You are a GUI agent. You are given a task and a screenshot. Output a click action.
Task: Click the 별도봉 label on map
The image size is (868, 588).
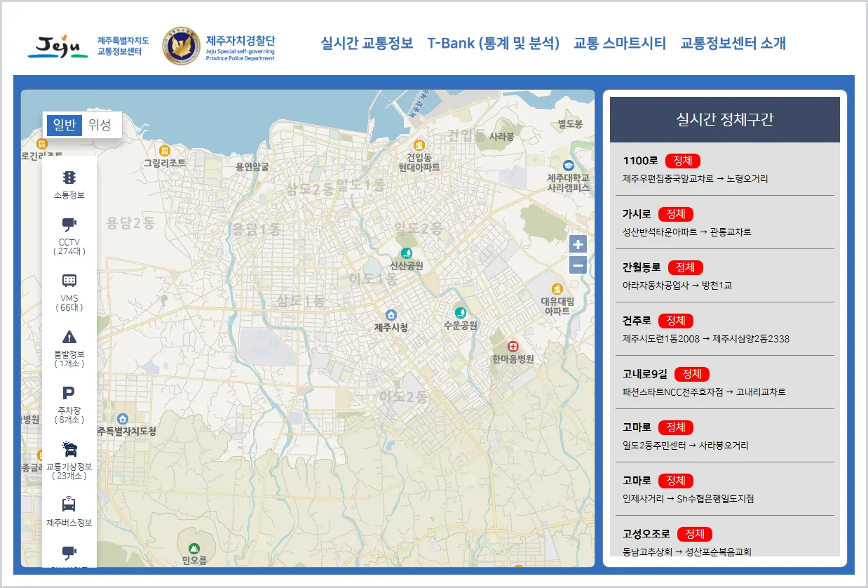[570, 124]
